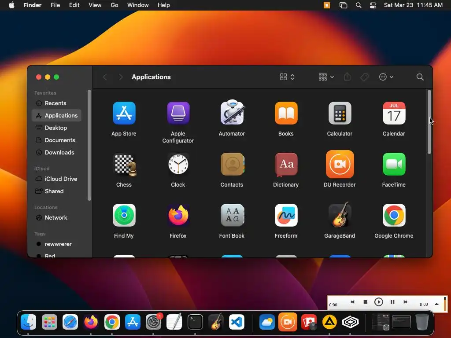Image resolution: width=451 pixels, height=338 pixels.
Task: Click the Share toolbar icon
Action: coord(347,77)
